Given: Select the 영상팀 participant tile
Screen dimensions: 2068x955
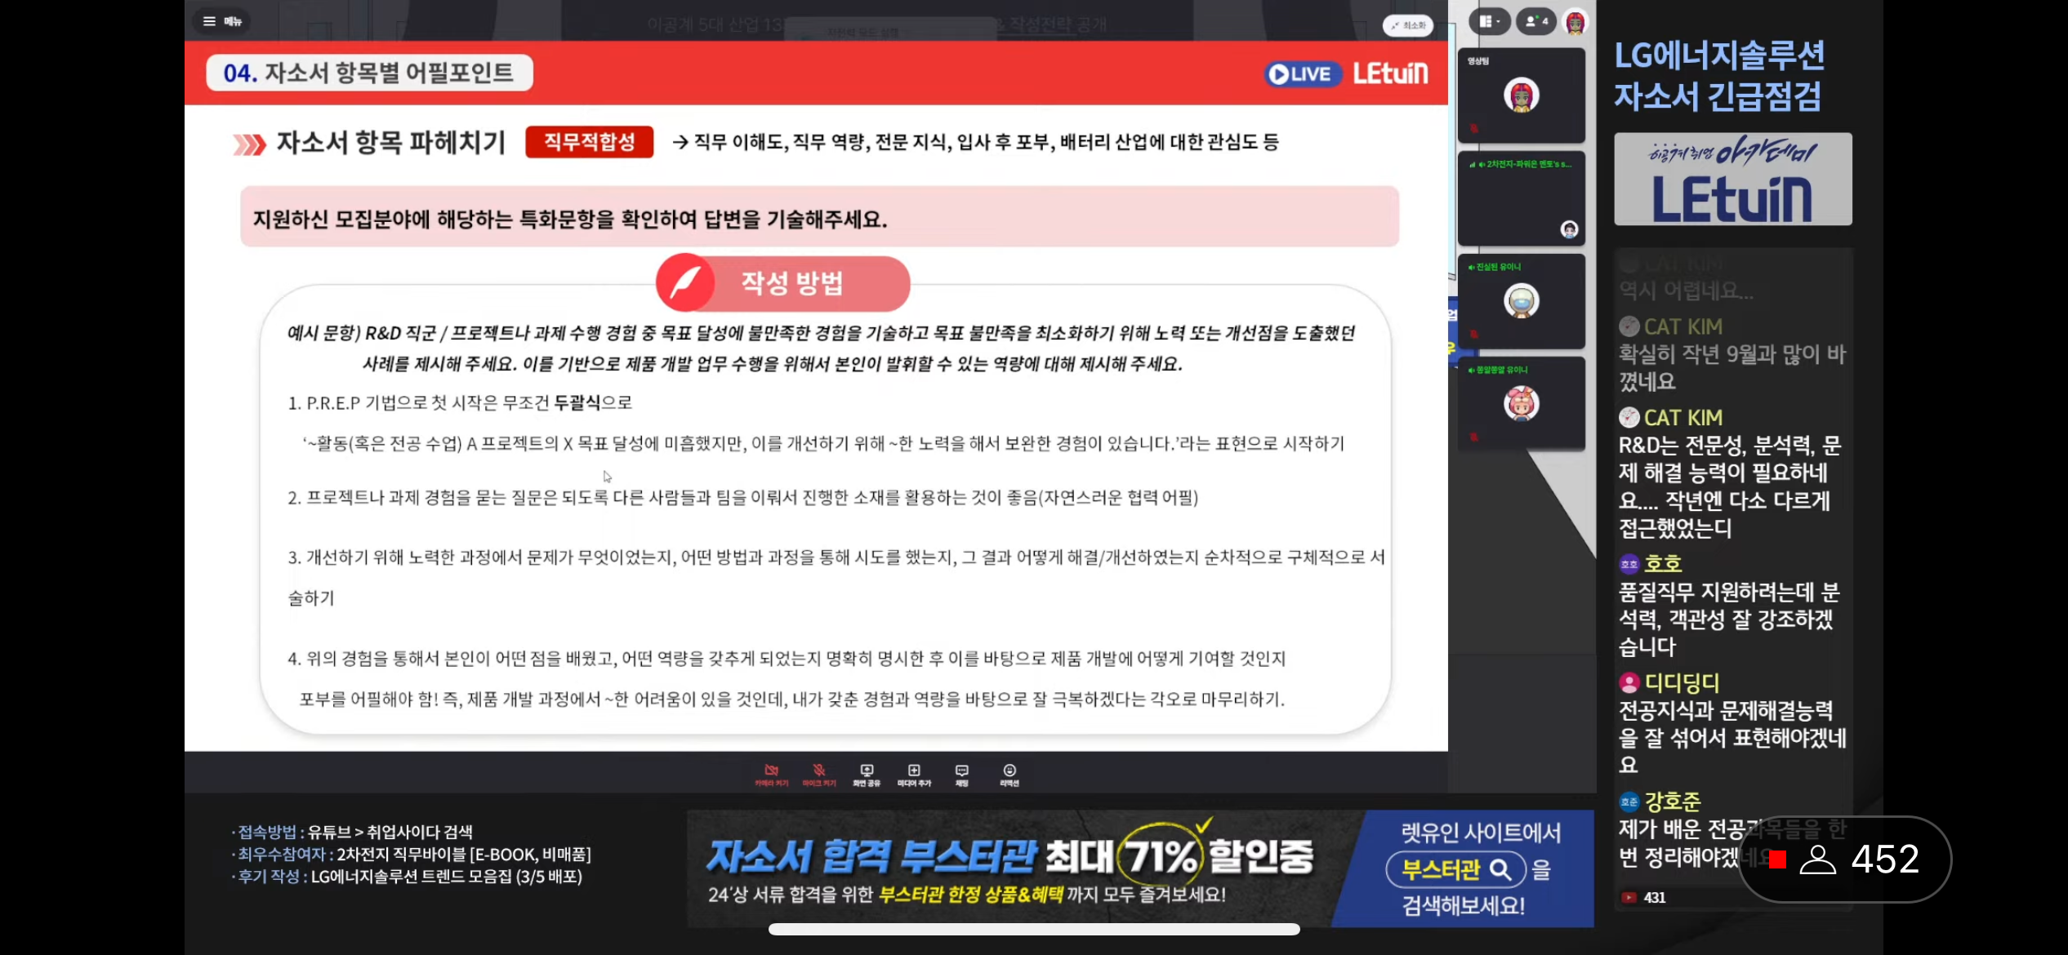Looking at the screenshot, I should point(1521,95).
